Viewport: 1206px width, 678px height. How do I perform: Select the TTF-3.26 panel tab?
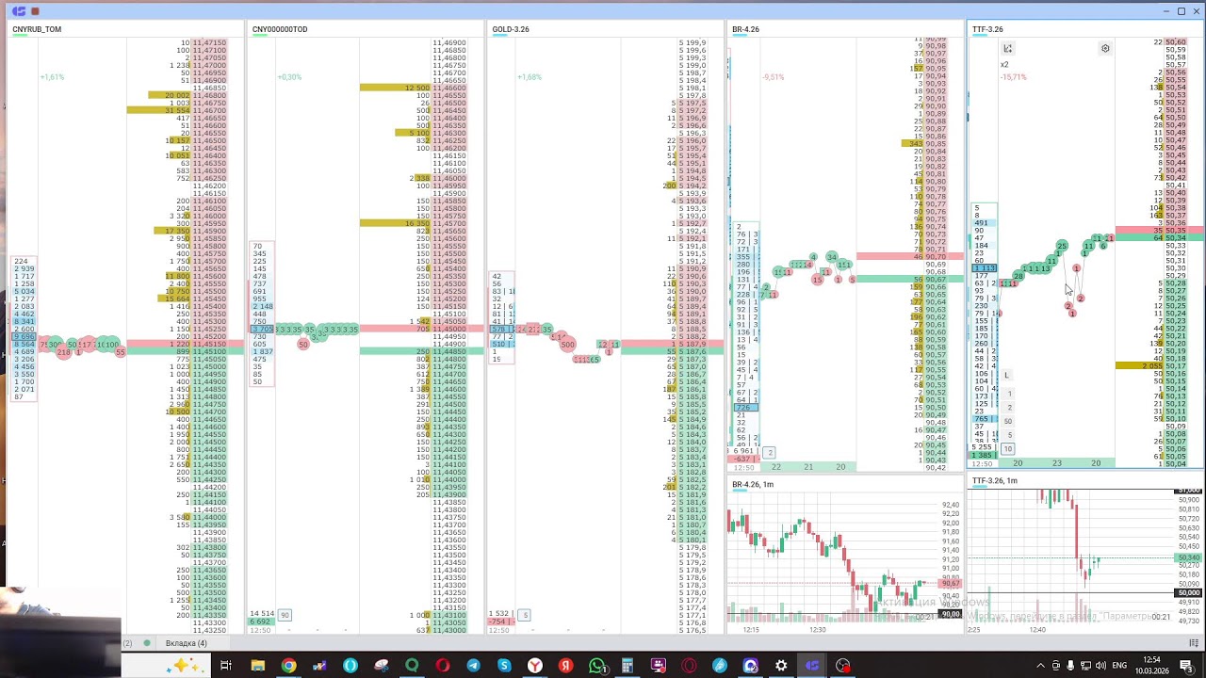pos(987,29)
